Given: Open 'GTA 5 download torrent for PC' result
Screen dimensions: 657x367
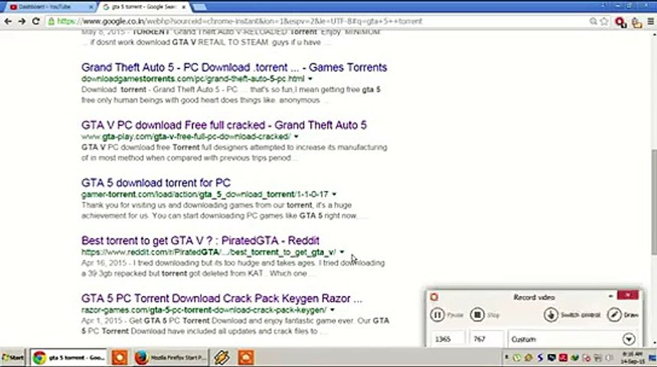Looking at the screenshot, I should [x=156, y=183].
